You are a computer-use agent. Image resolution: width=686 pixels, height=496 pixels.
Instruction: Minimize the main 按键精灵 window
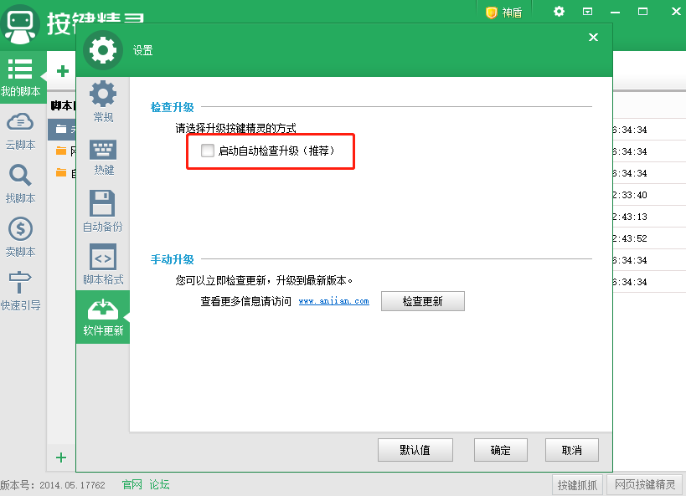tap(615, 13)
